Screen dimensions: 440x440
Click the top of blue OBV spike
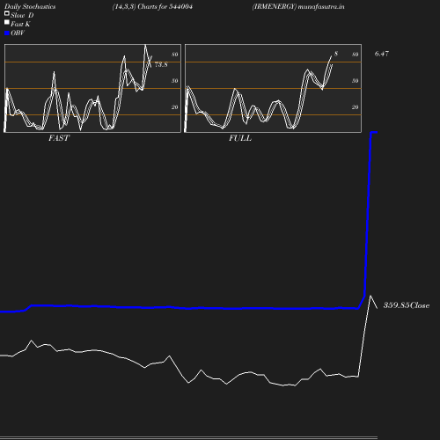[x=374, y=133]
